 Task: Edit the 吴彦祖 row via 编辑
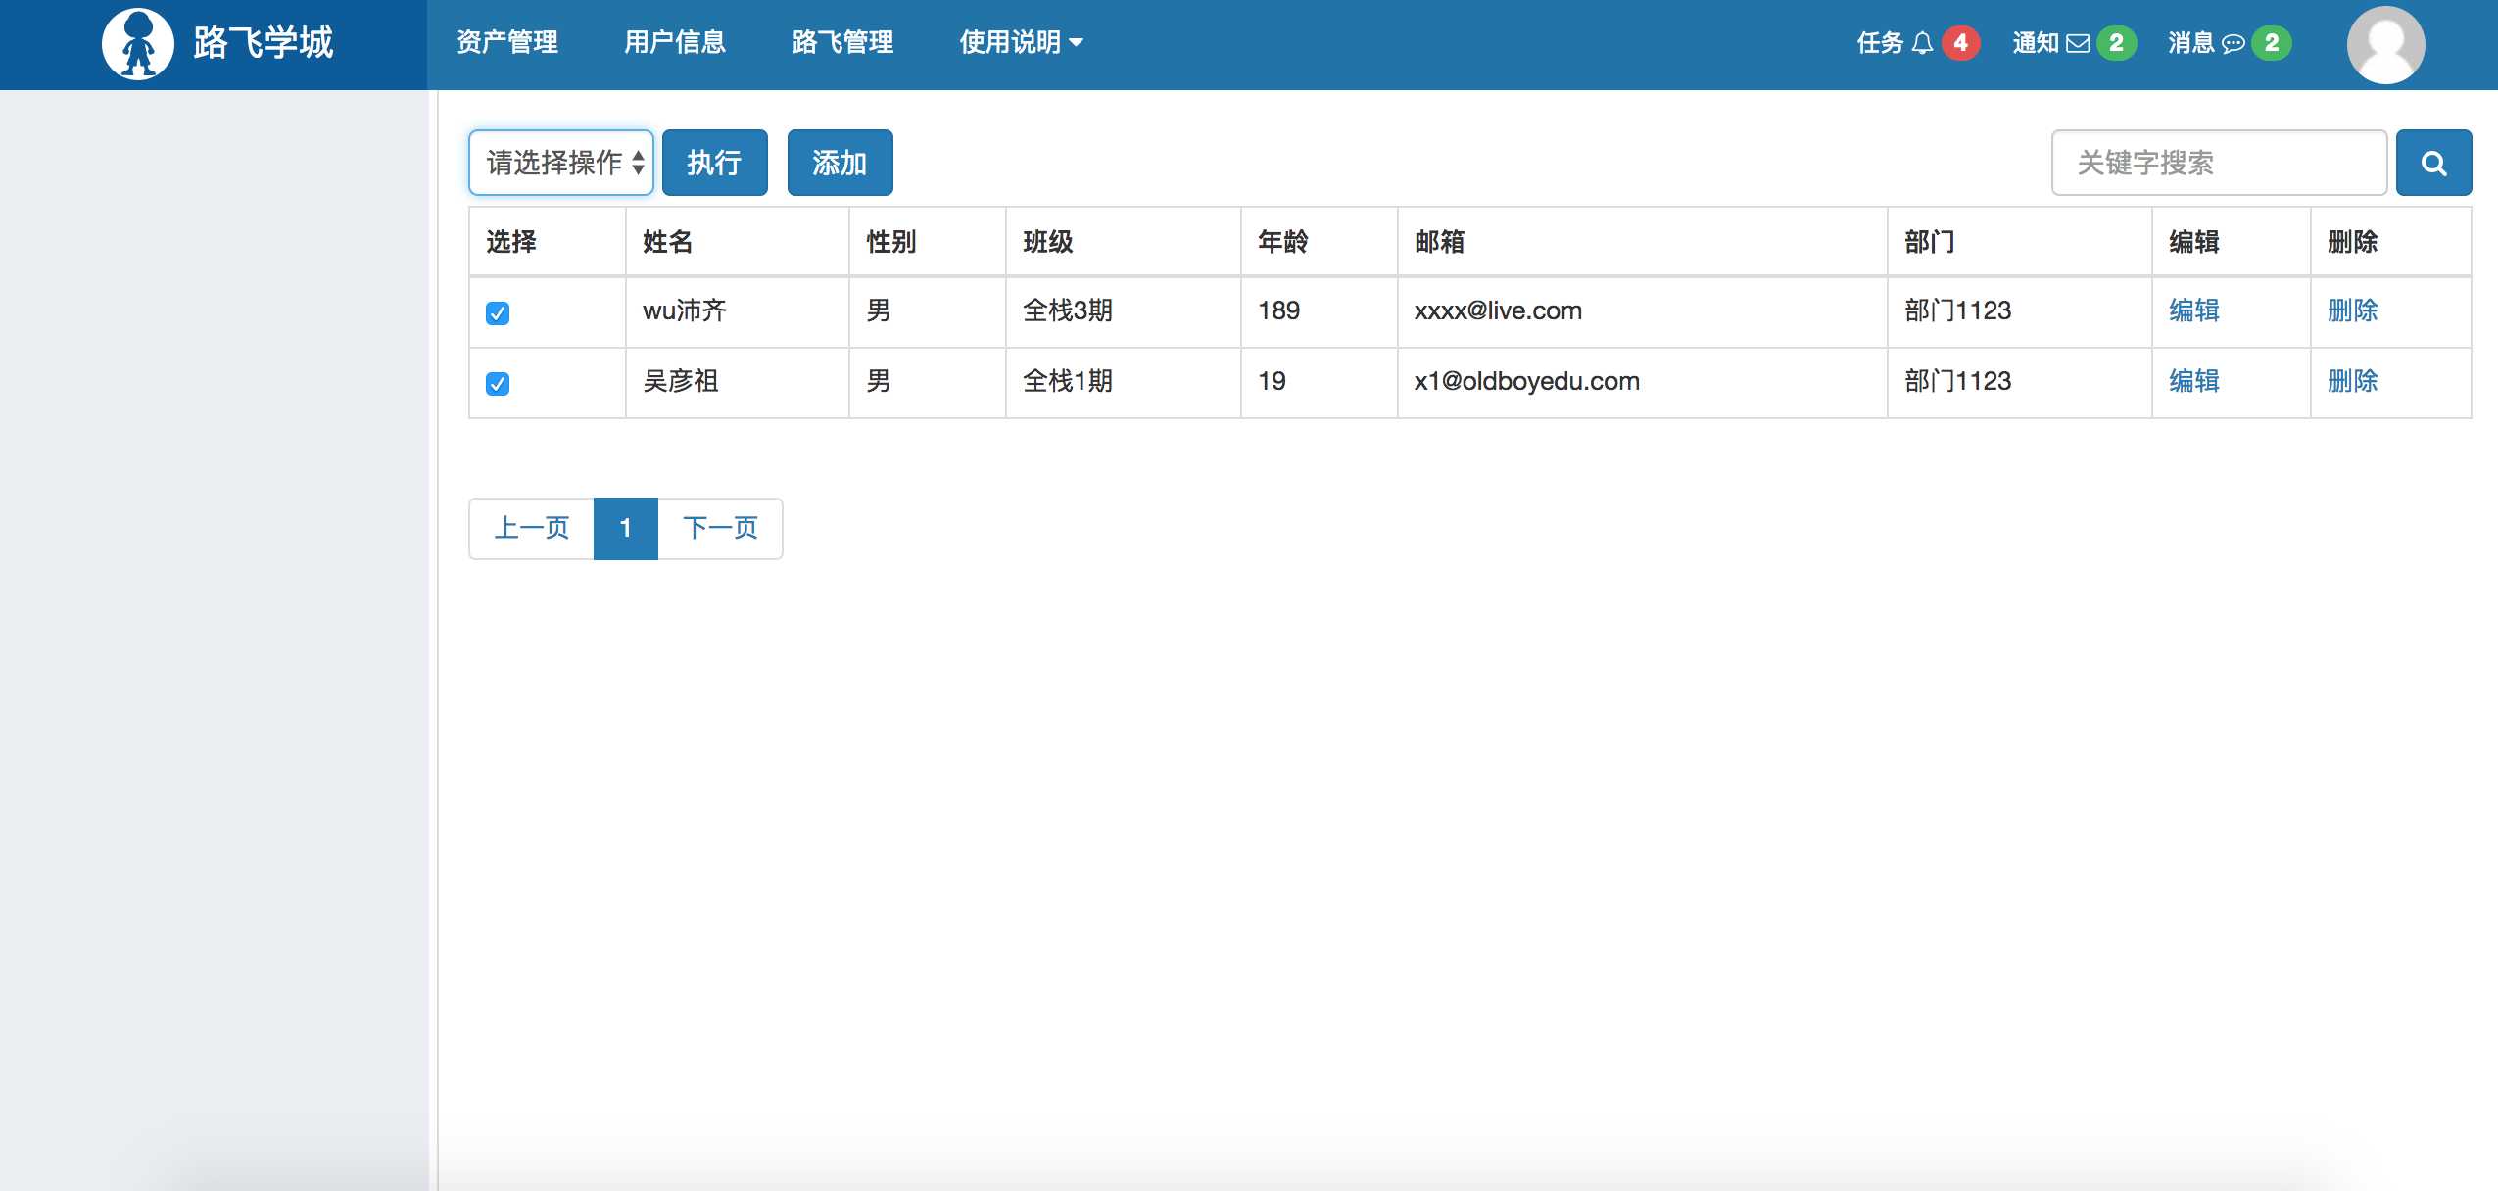coord(2194,381)
